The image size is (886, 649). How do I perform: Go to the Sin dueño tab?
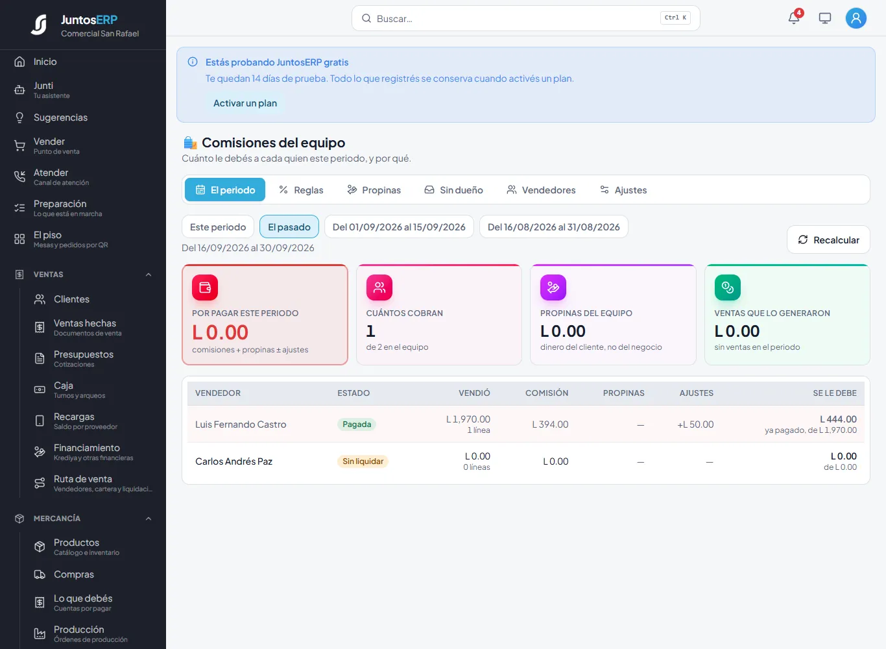click(x=453, y=190)
